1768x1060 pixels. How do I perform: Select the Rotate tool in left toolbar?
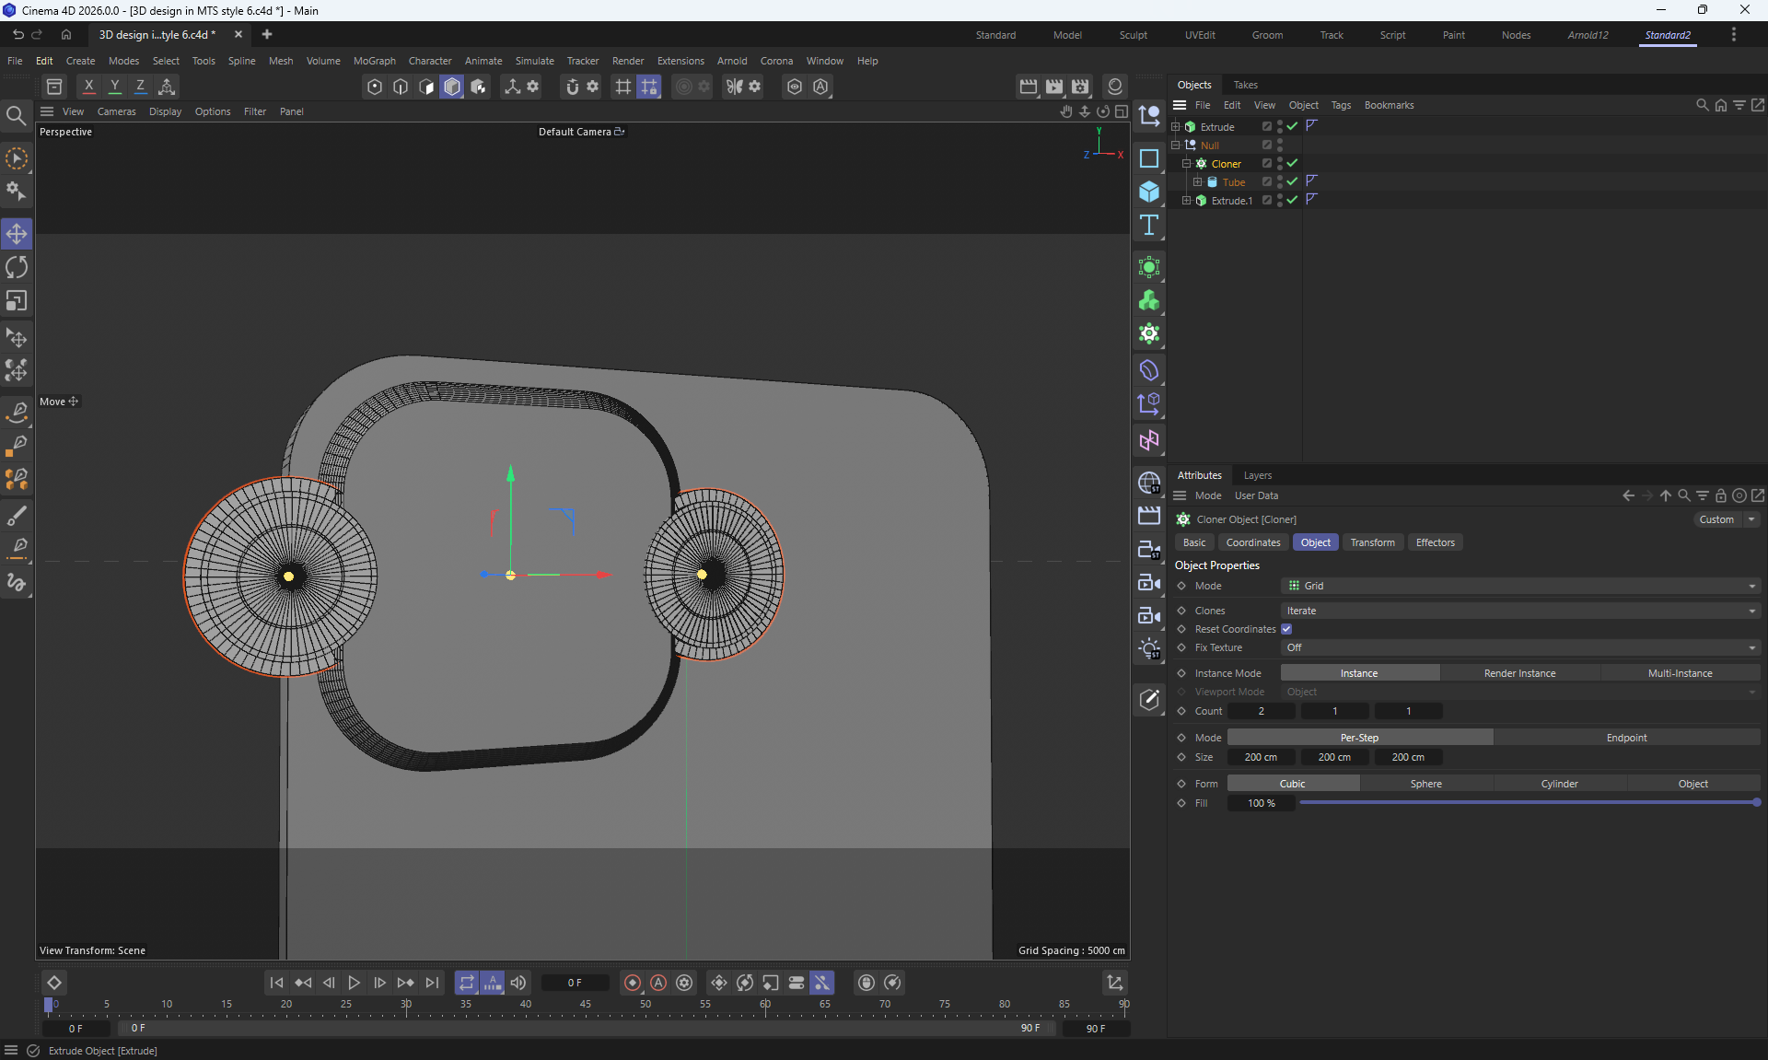(x=17, y=267)
